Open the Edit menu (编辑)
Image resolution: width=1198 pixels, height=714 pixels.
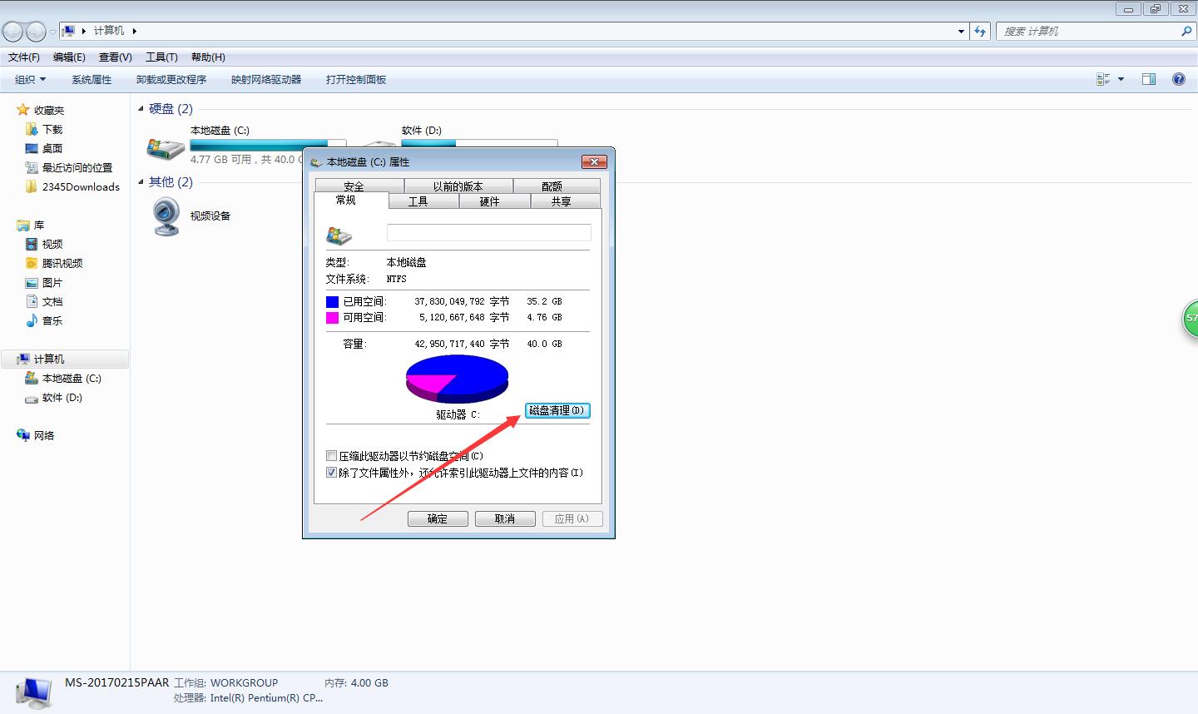click(x=69, y=57)
